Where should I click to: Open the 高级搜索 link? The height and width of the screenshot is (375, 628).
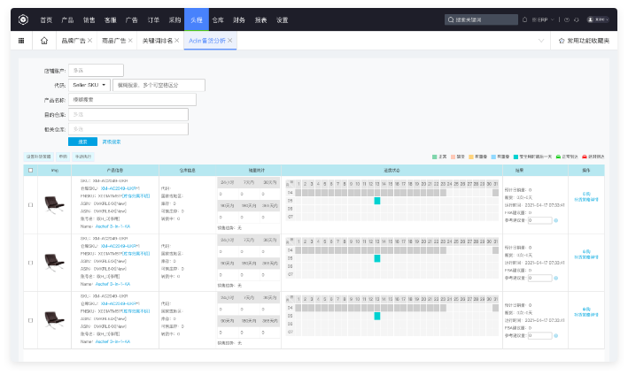[x=112, y=142]
